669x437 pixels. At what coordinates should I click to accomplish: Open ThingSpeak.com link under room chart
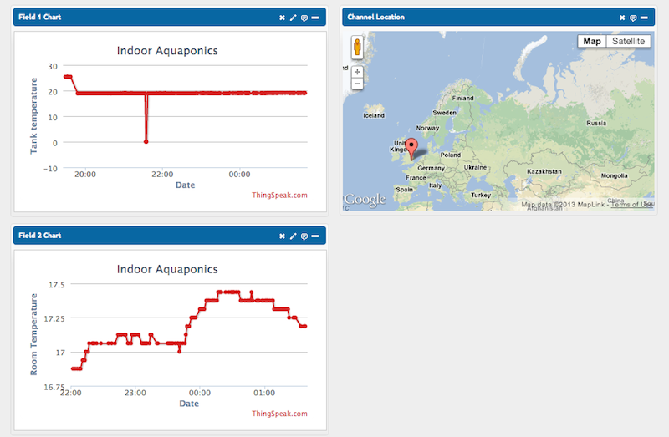click(279, 414)
